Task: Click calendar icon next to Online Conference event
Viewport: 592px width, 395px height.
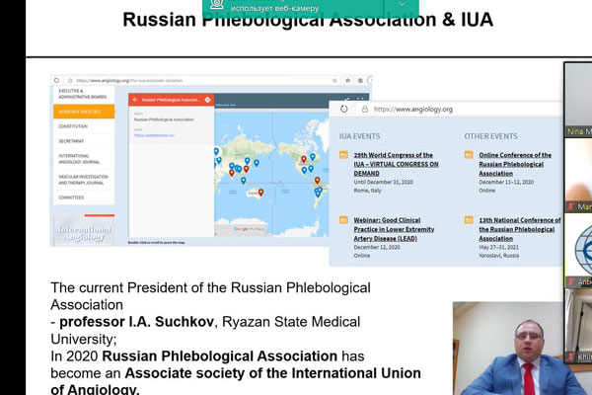Action: point(469,155)
